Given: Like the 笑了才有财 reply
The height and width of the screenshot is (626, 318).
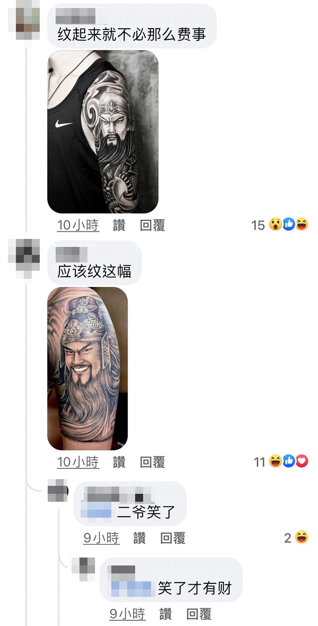Looking at the screenshot, I should 166,614.
